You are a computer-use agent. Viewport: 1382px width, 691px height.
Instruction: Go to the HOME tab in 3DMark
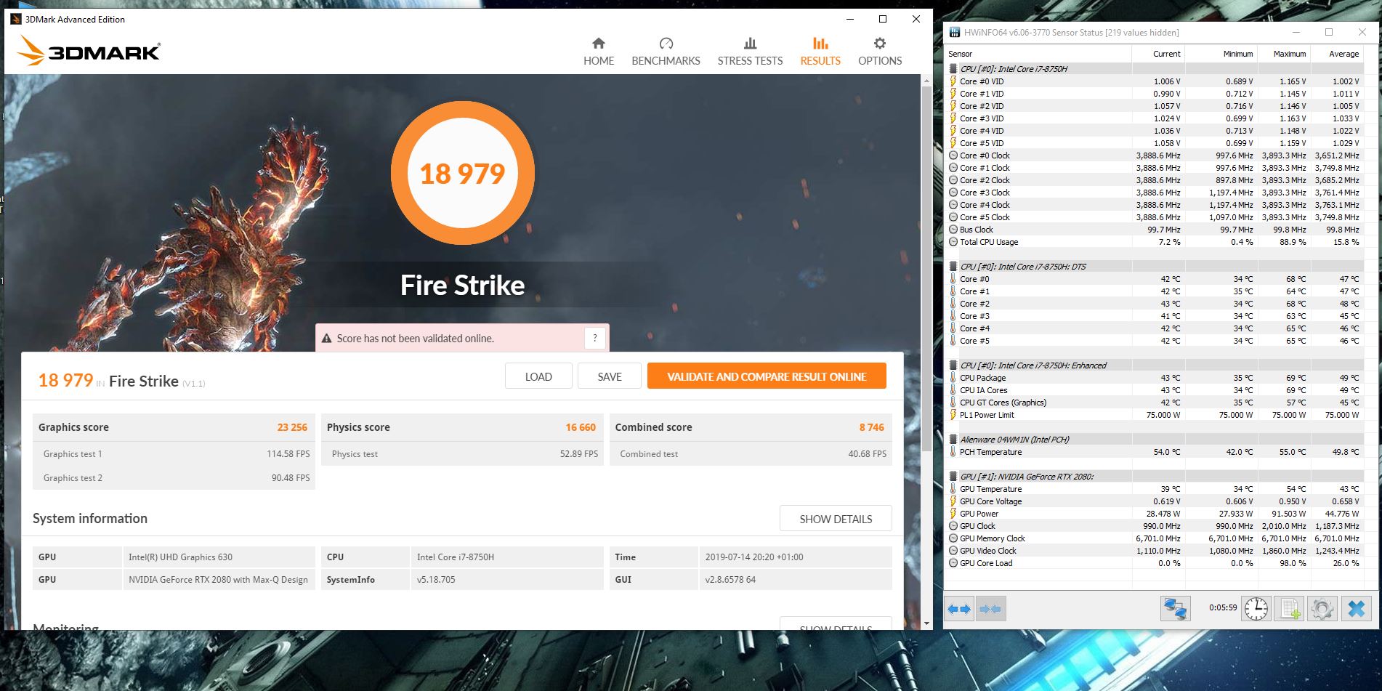click(x=598, y=52)
